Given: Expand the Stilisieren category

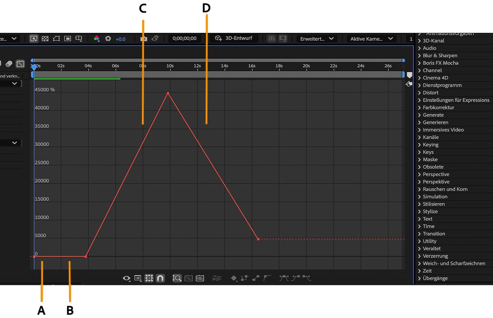Looking at the screenshot, I should coord(420,204).
